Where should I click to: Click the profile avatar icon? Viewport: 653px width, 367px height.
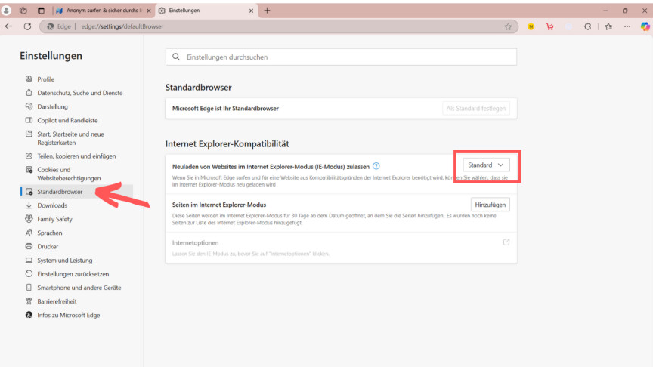(7, 11)
